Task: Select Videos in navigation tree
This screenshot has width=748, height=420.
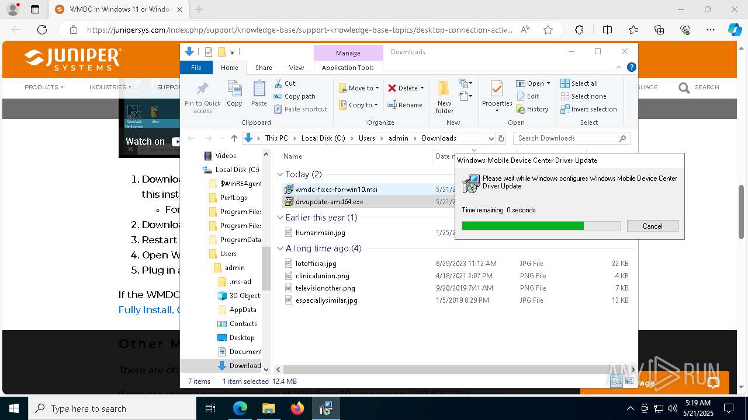Action: tap(225, 156)
